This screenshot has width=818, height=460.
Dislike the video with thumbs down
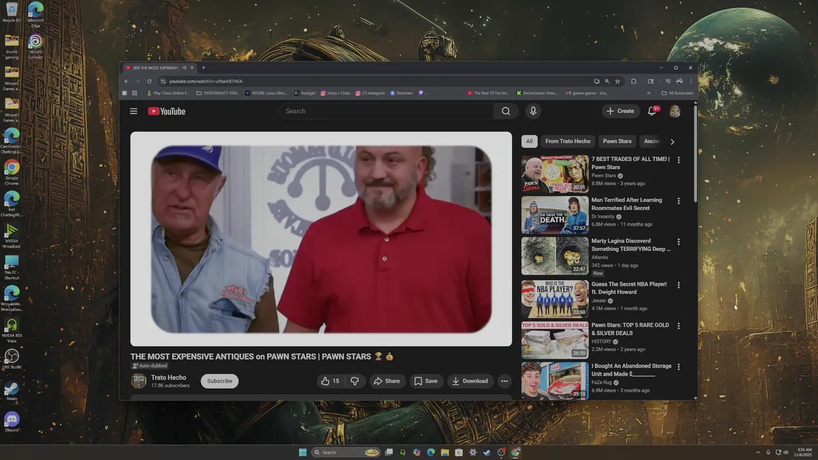pyautogui.click(x=355, y=381)
